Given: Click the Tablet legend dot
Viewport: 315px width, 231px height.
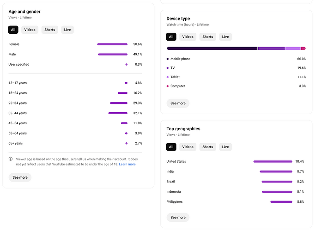Looking at the screenshot, I should tap(168, 77).
